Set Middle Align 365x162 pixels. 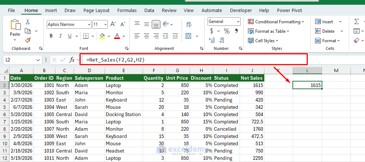pyautogui.click(x=147, y=24)
